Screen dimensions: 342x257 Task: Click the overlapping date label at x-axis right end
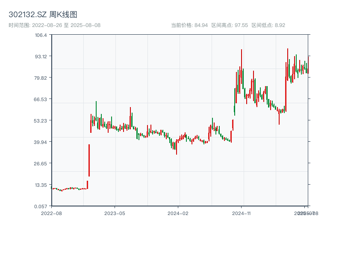click(306, 213)
